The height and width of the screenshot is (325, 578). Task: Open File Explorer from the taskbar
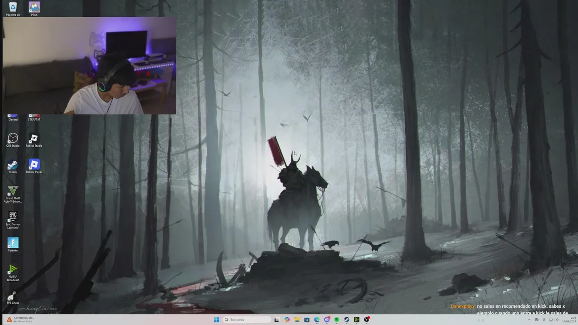[297, 320]
